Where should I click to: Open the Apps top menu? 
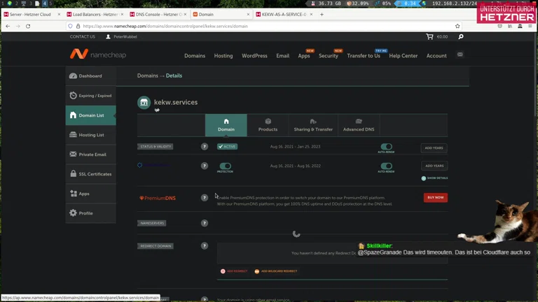tap(303, 56)
